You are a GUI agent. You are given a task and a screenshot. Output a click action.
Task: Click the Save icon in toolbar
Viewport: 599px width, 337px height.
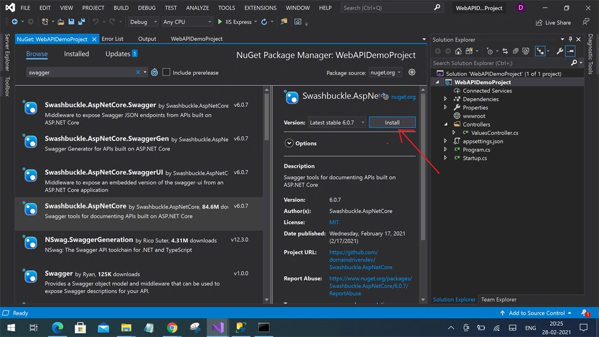pyautogui.click(x=71, y=22)
